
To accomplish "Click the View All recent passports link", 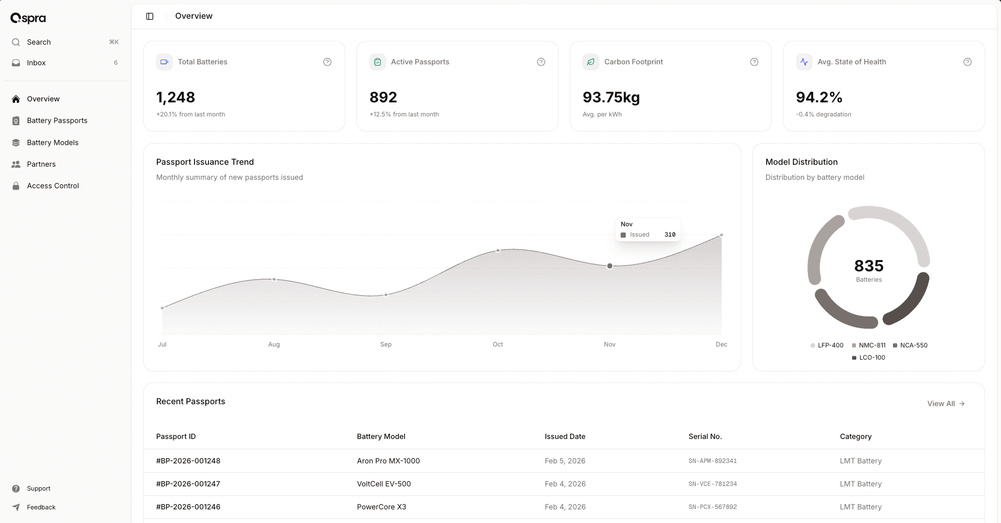I will coord(946,403).
